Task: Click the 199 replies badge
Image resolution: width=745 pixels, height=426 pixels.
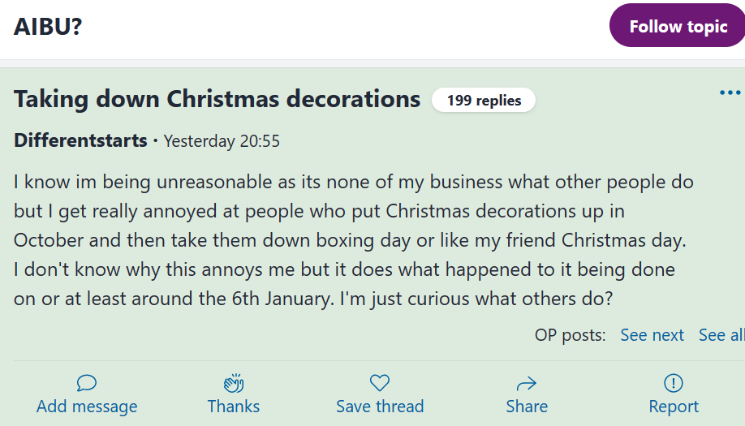Action: point(484,101)
